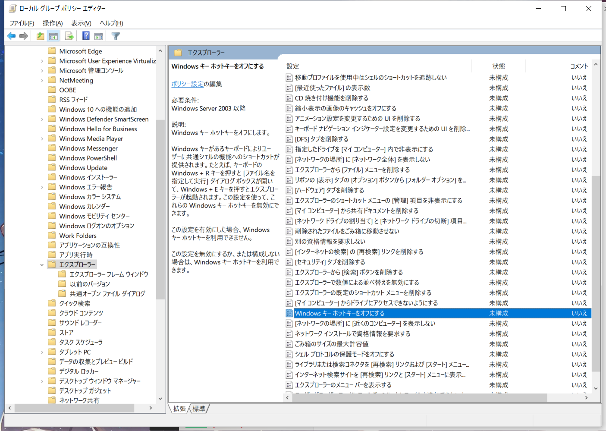Expand the Microsoft 管理コンソール node

(42, 71)
